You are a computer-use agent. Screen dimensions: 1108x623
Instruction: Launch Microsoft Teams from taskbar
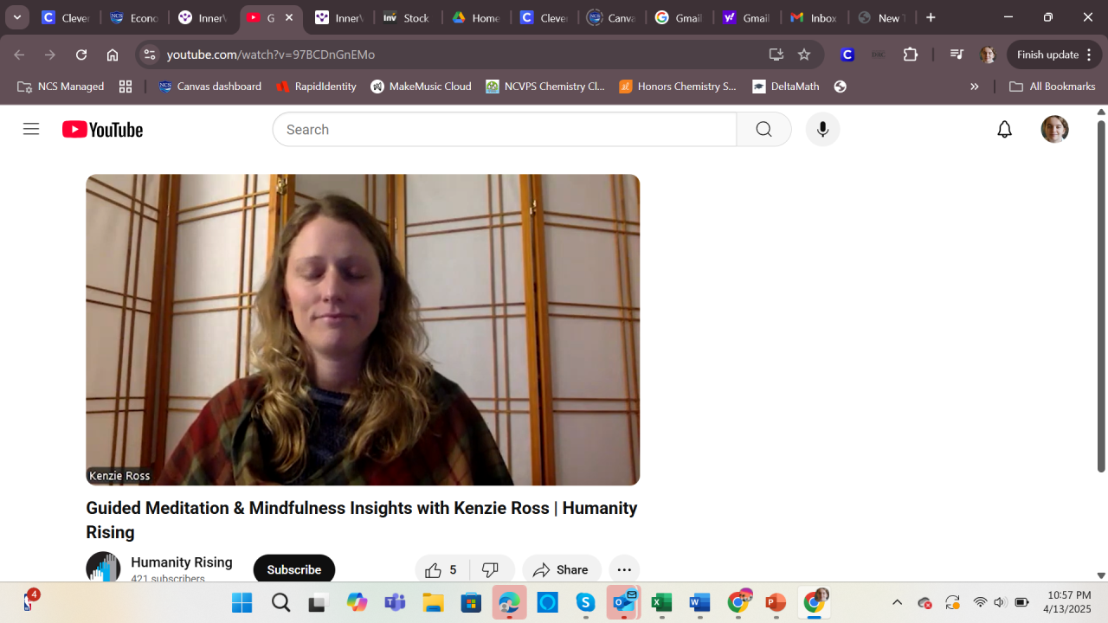pyautogui.click(x=395, y=602)
